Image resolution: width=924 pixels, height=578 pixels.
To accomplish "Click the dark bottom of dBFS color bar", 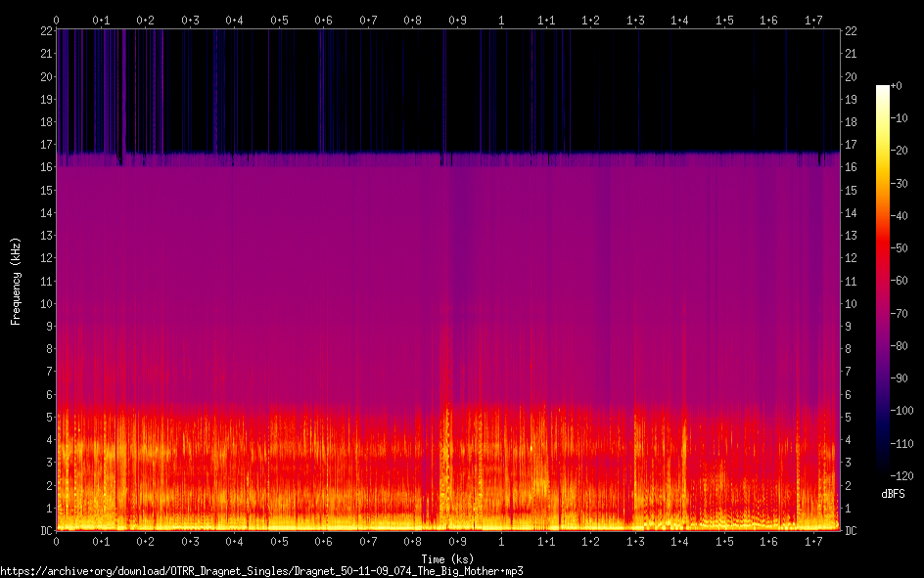I will point(883,471).
